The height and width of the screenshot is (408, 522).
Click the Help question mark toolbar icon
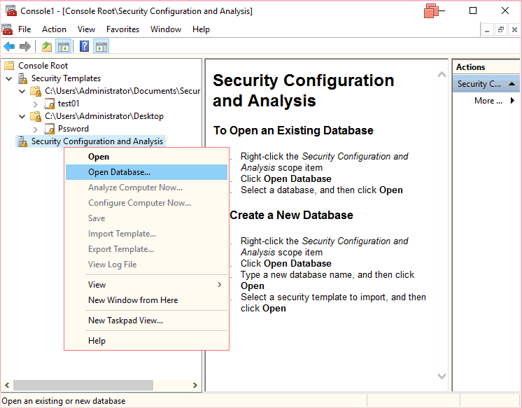[x=84, y=46]
